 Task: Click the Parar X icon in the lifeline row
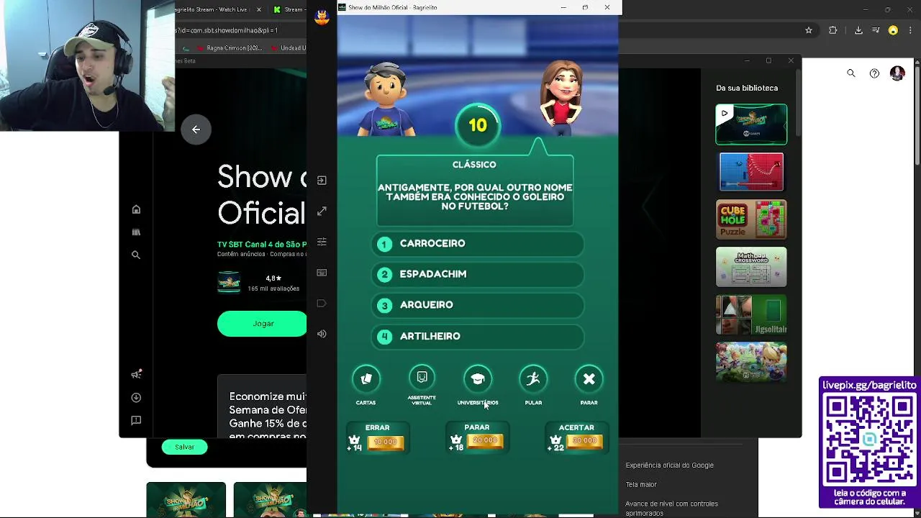point(589,378)
